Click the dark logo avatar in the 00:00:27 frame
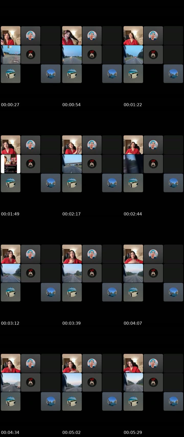This screenshot has height=437, width=184. tap(31, 54)
